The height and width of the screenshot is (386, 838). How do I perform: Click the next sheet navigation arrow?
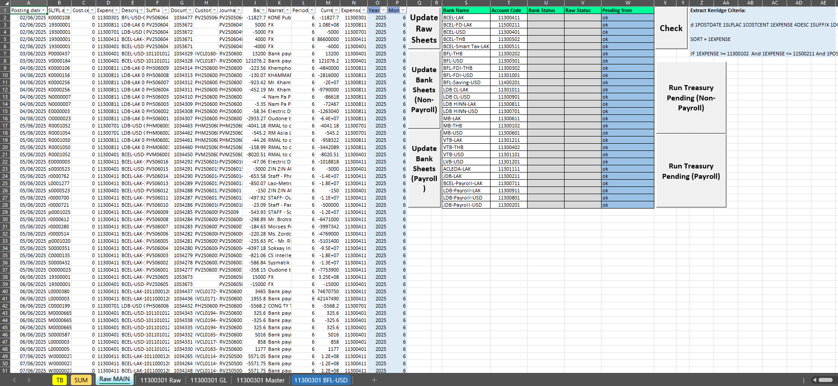click(x=29, y=380)
